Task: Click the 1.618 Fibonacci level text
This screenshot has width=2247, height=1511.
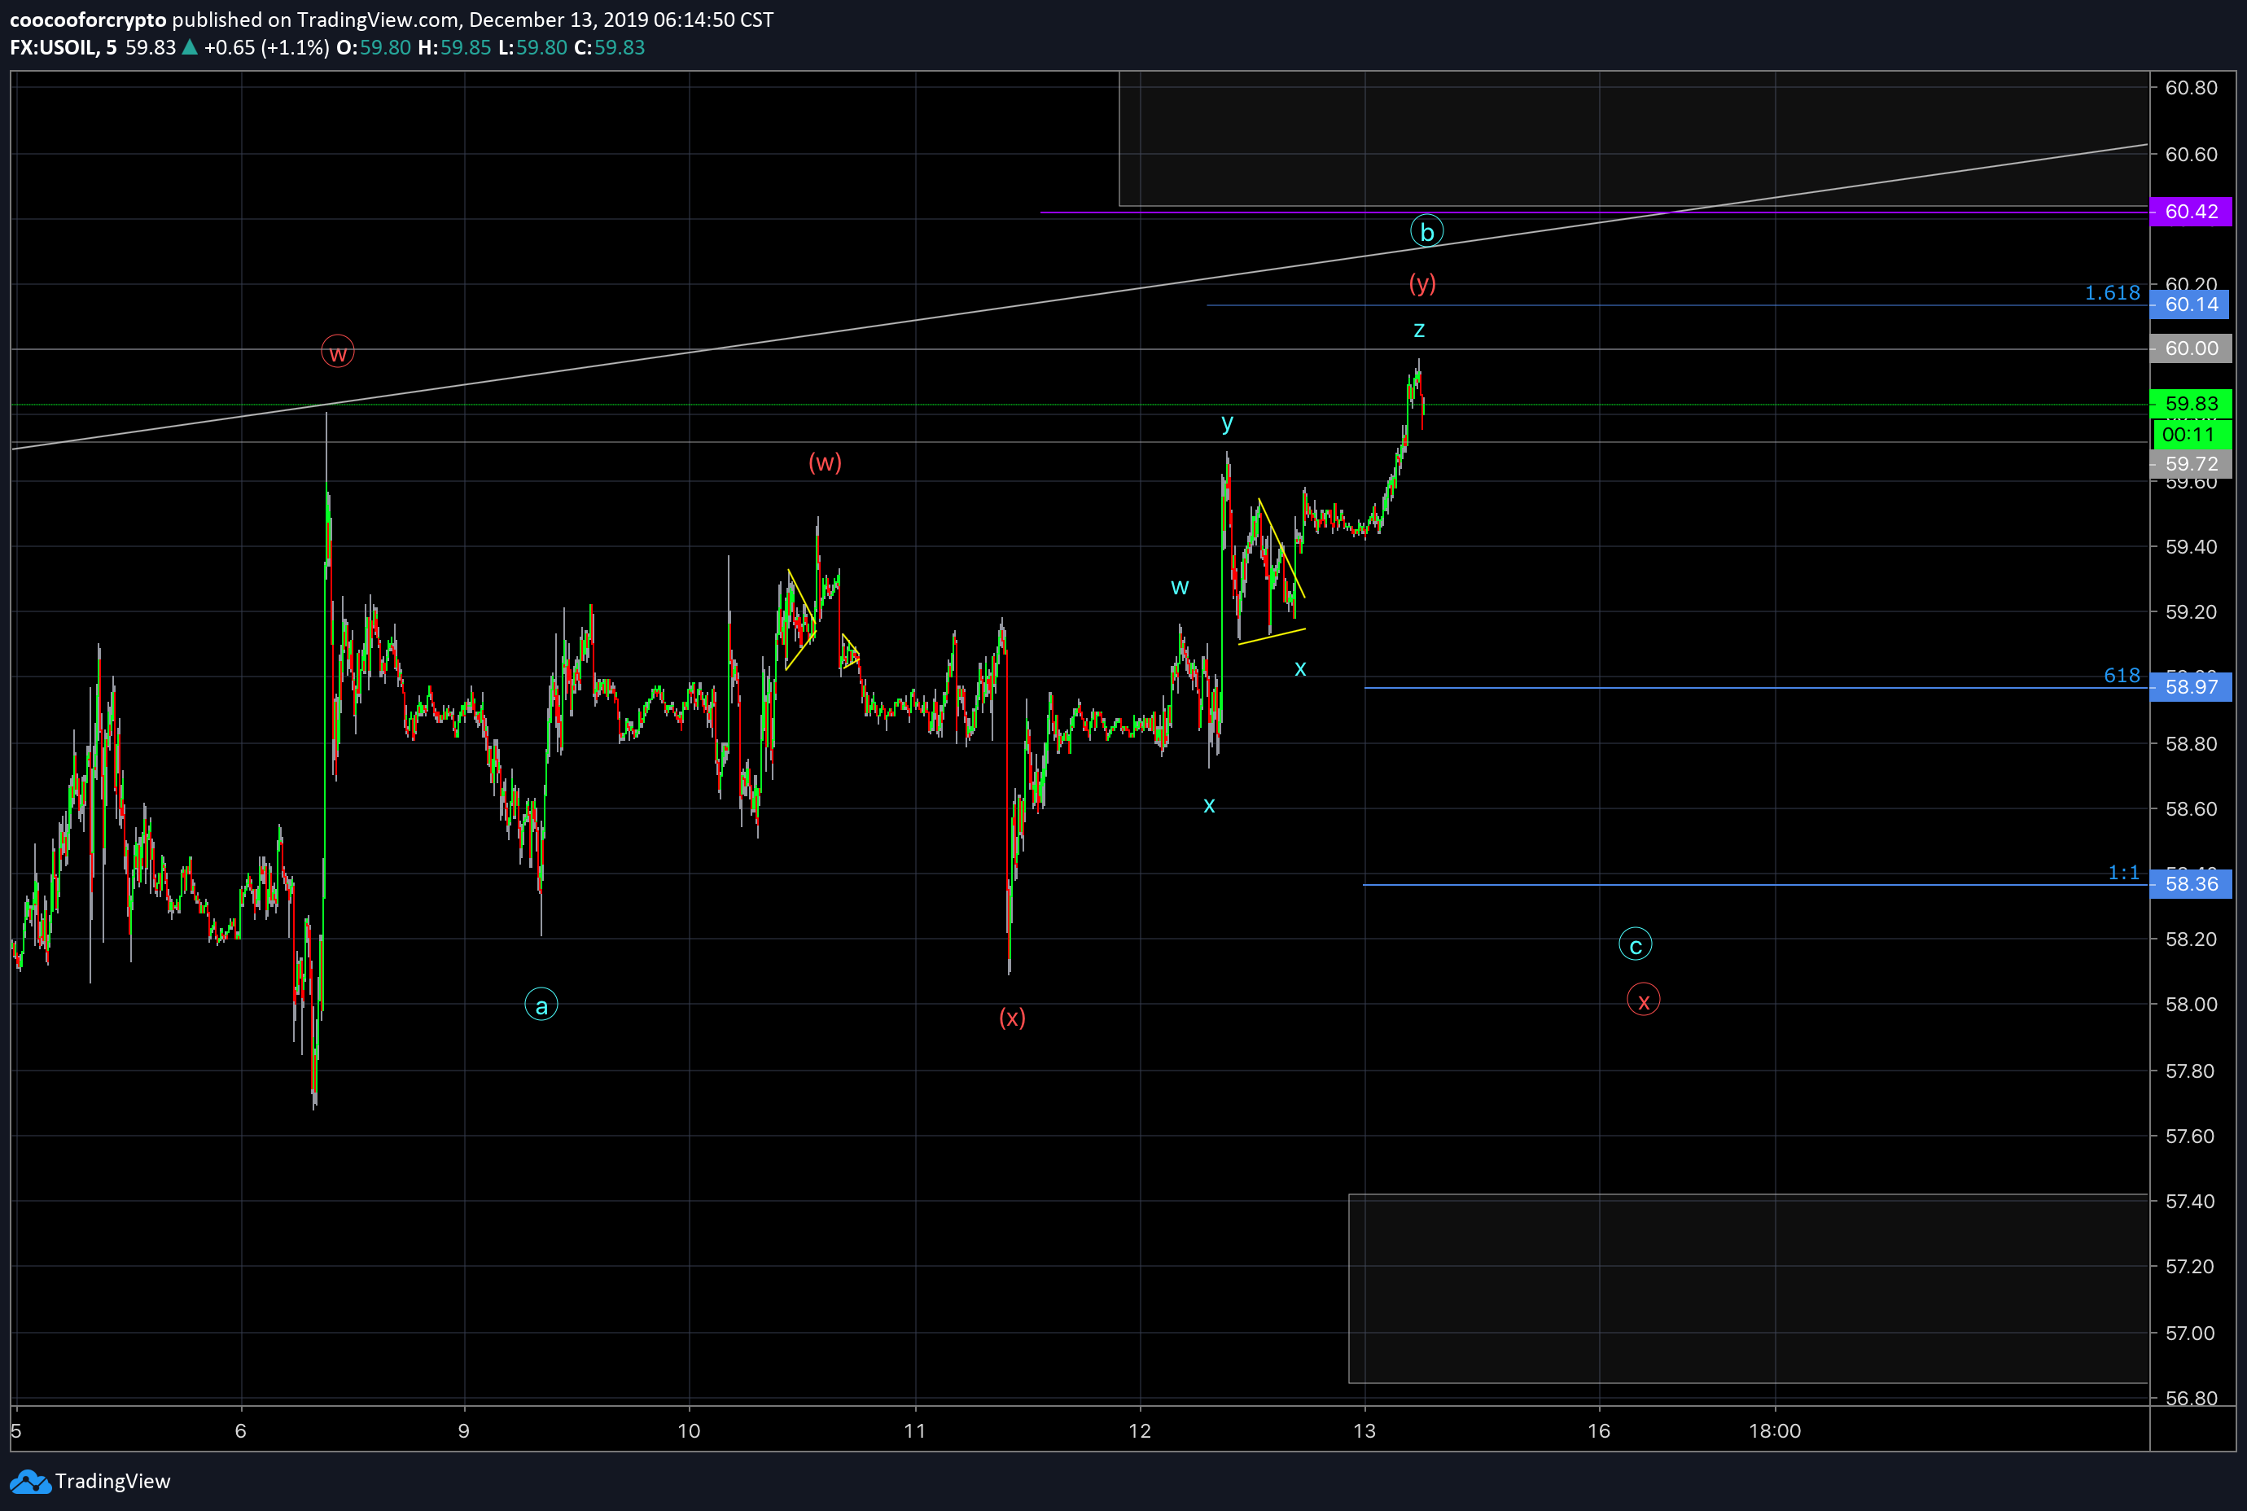Action: [x=2112, y=293]
